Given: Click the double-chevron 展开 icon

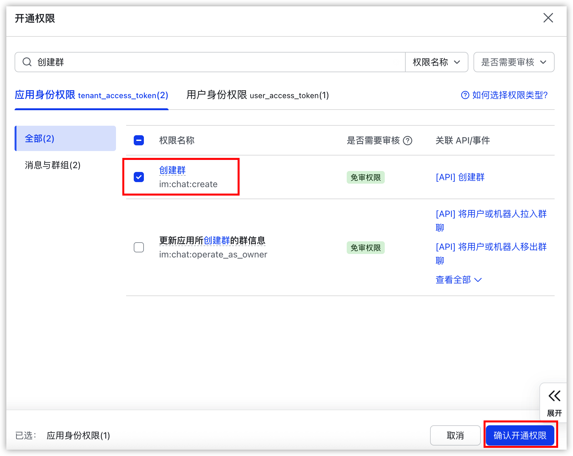Looking at the screenshot, I should point(554,396).
